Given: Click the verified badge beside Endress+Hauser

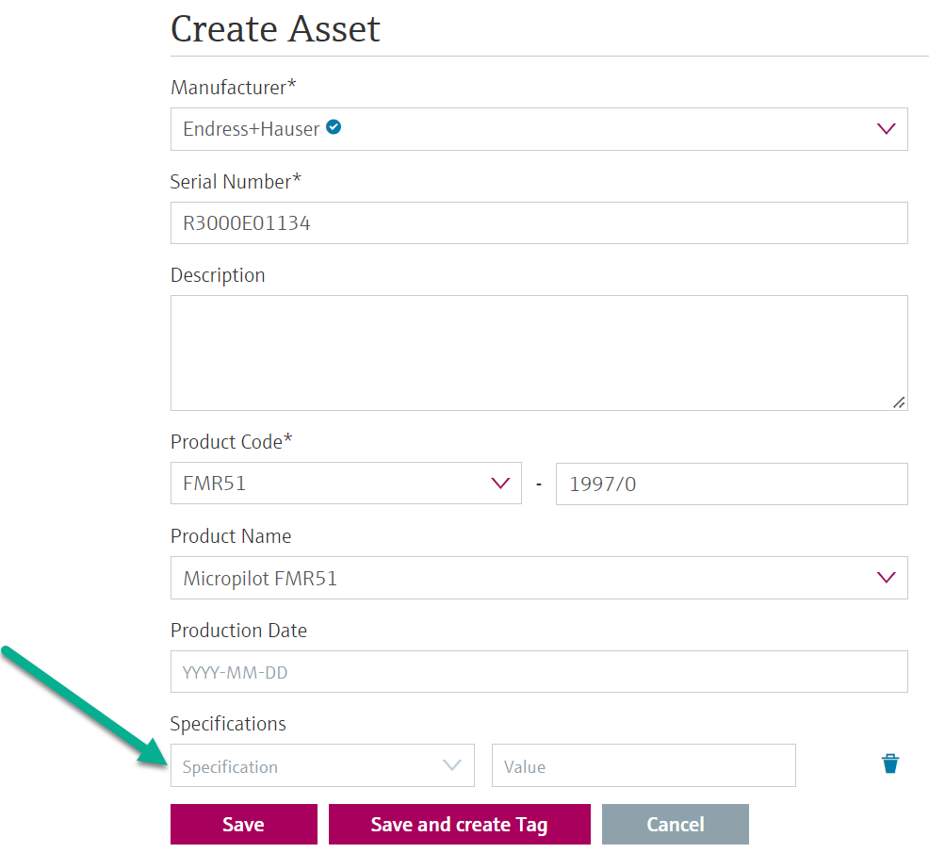Looking at the screenshot, I should (x=334, y=127).
